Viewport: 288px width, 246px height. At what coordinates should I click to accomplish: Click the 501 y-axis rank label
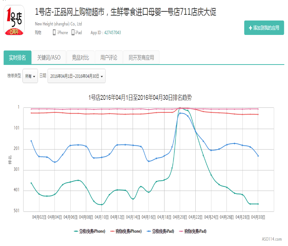pos(17,211)
